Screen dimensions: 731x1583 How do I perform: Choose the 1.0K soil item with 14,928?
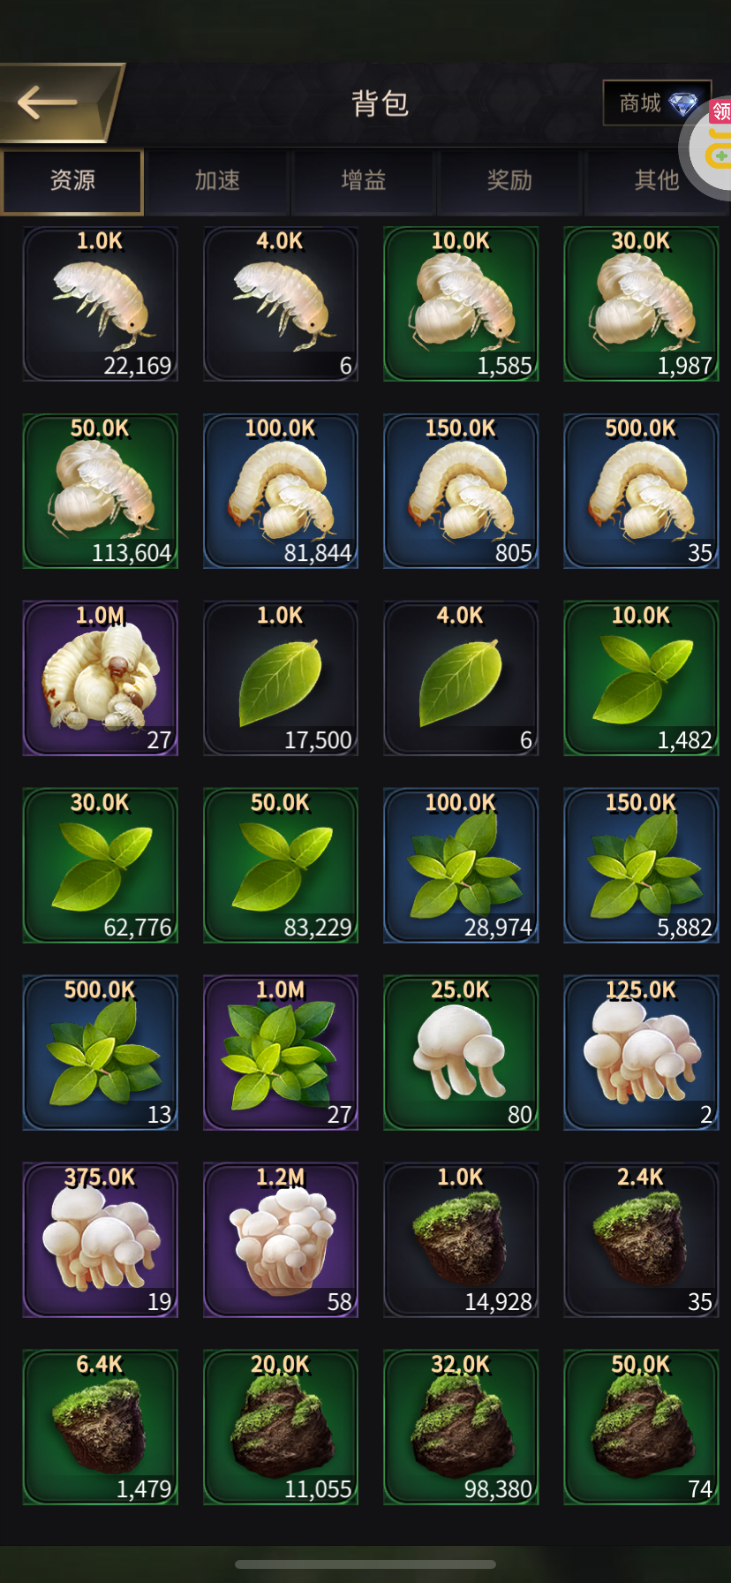461,1240
